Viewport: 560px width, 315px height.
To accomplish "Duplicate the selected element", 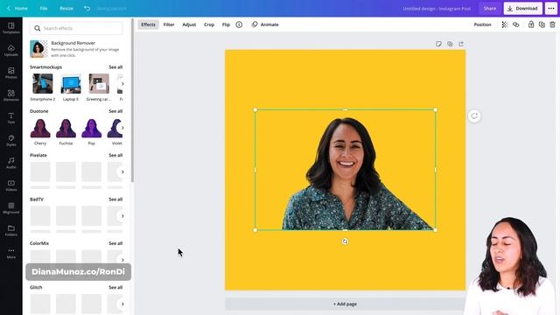I will [542, 24].
